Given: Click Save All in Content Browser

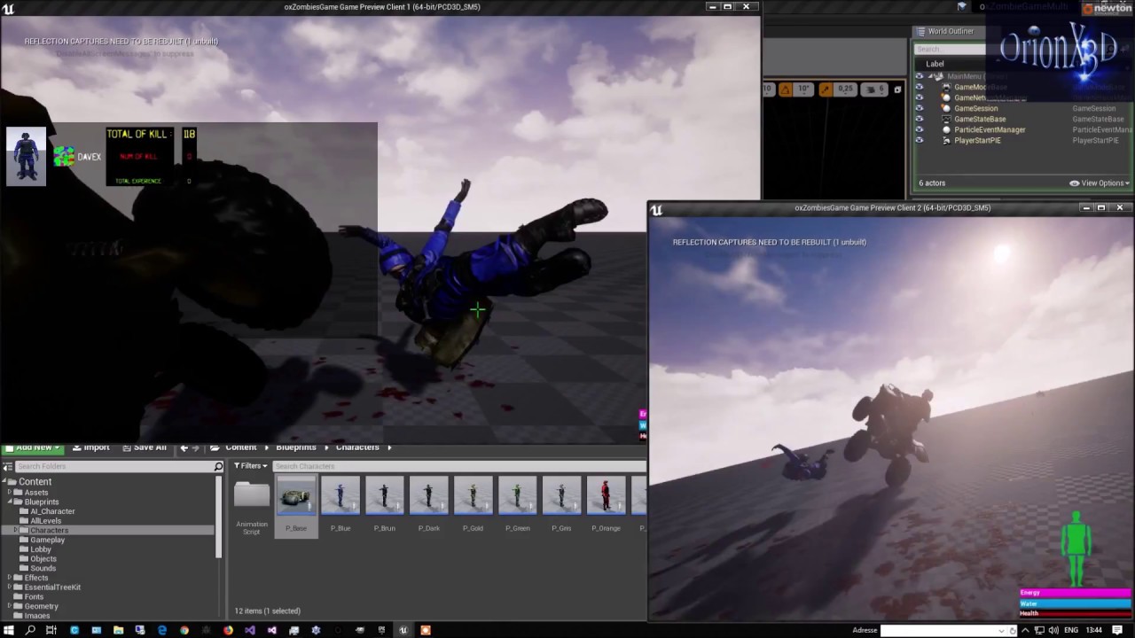Looking at the screenshot, I should coord(144,447).
